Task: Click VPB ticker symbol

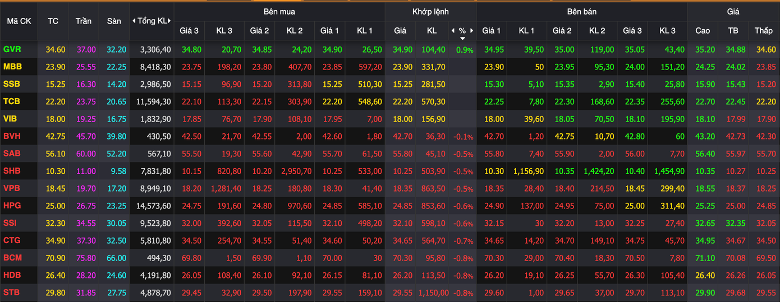Action: (12, 188)
